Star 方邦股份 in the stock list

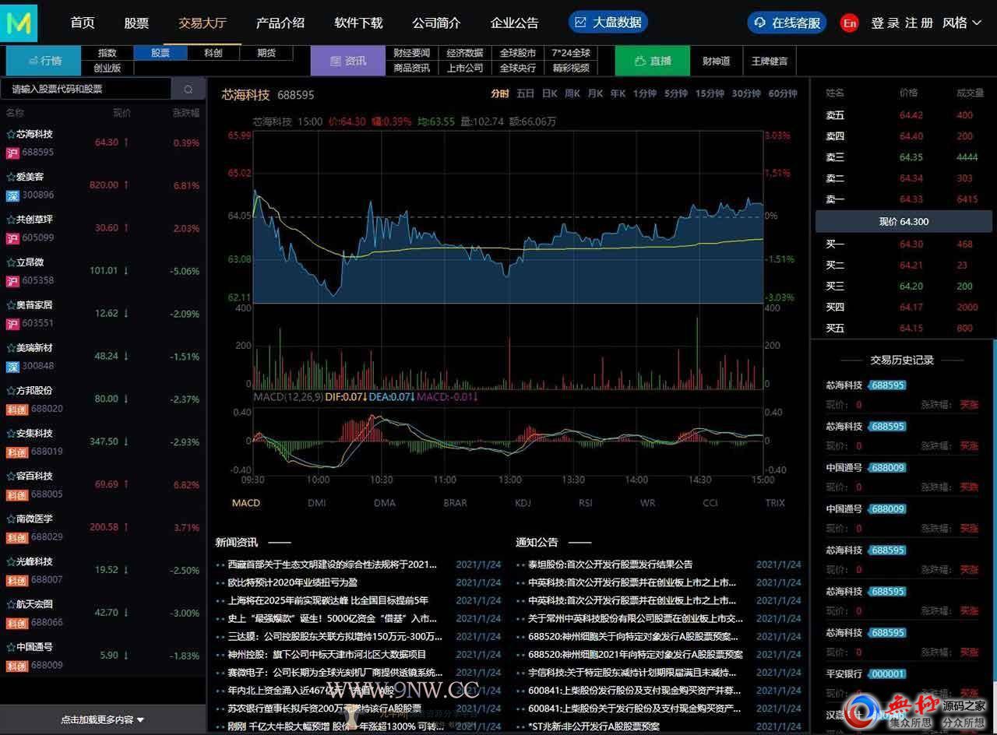pos(11,391)
